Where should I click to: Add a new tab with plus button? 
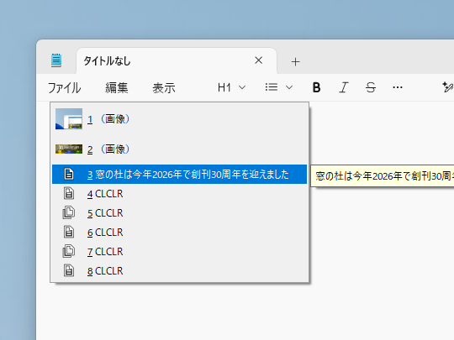[x=295, y=61]
